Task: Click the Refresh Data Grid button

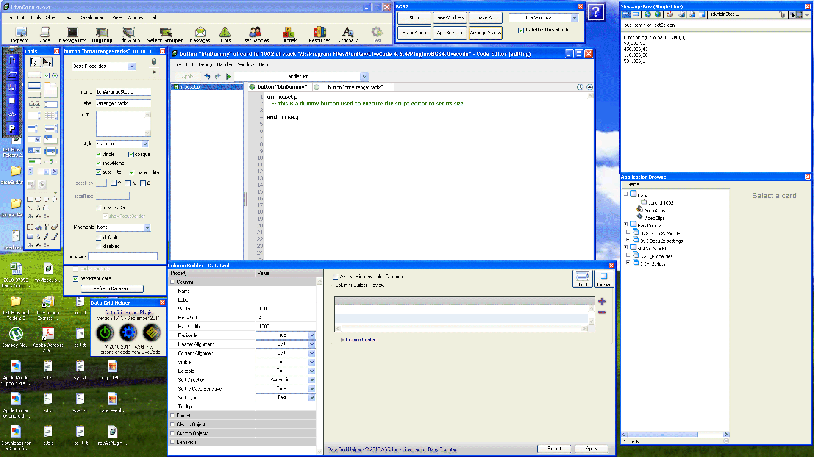Action: [112, 288]
